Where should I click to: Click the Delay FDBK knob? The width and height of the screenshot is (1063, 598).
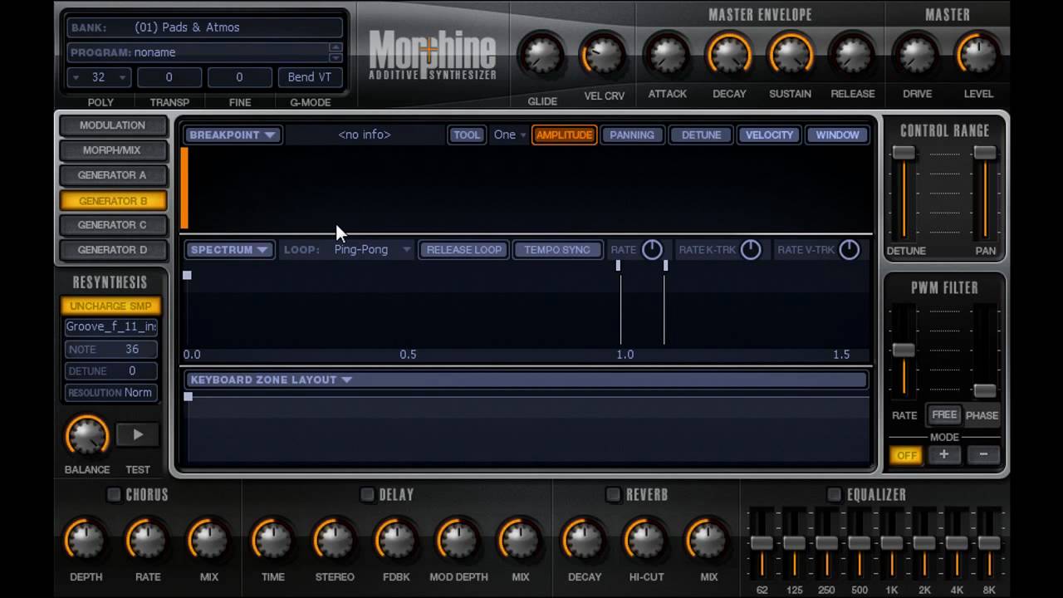[x=395, y=540]
